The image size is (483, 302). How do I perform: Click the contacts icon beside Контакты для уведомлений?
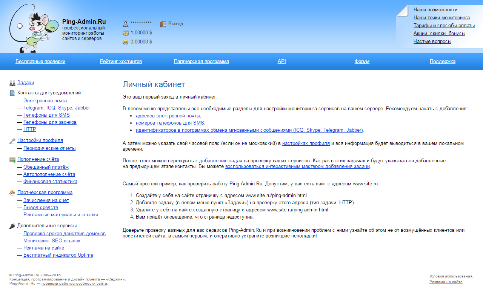(12, 93)
